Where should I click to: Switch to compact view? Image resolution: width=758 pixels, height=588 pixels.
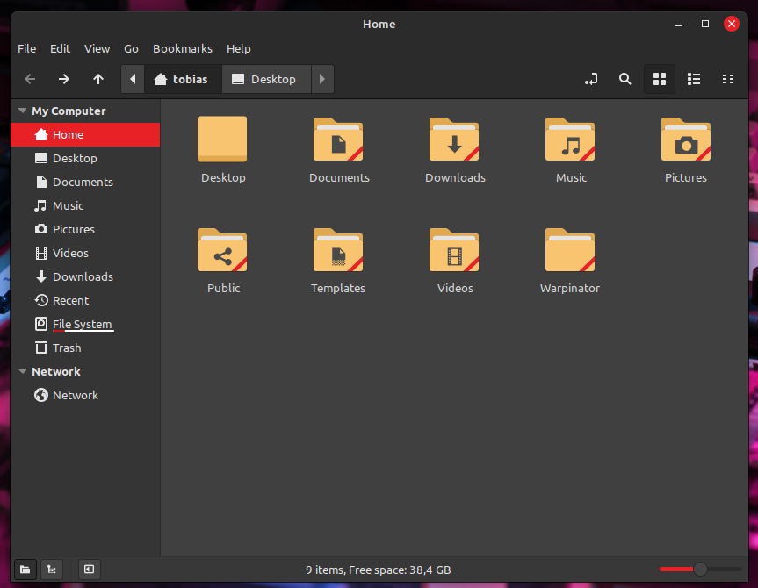pos(728,79)
